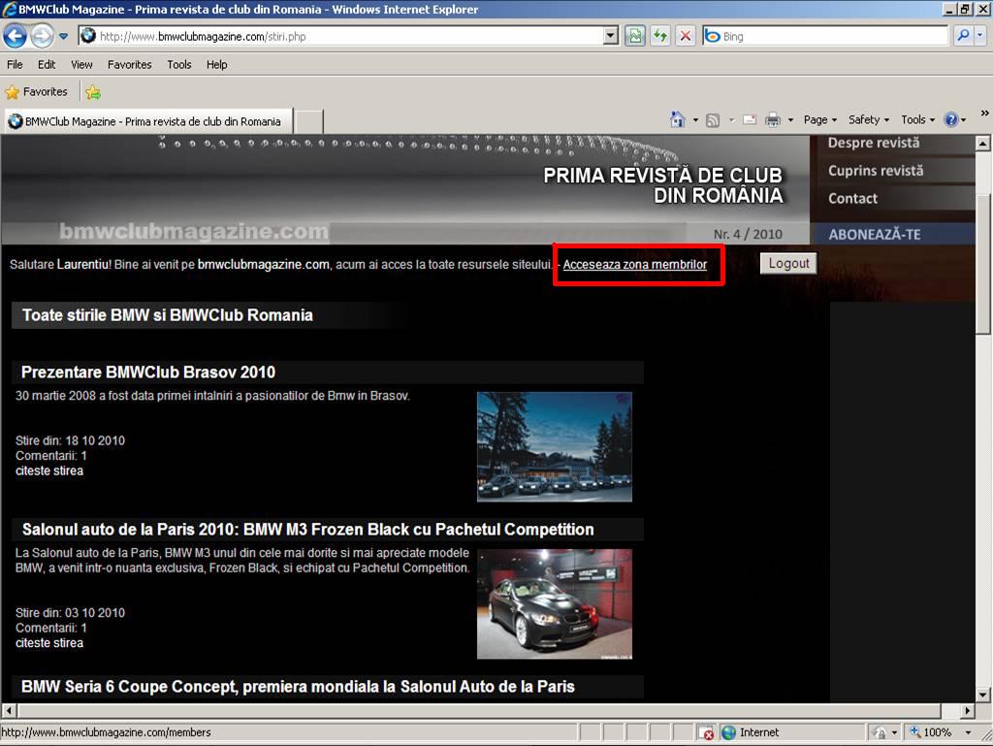The height and width of the screenshot is (746, 993).
Task: Click the Read Mail icon
Action: pos(750,119)
